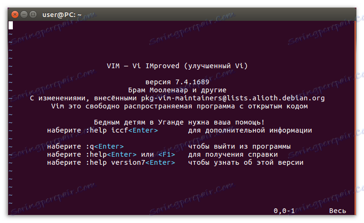Click 'Бедным детям в Уганде нужна ваша помощь!'

(179, 122)
